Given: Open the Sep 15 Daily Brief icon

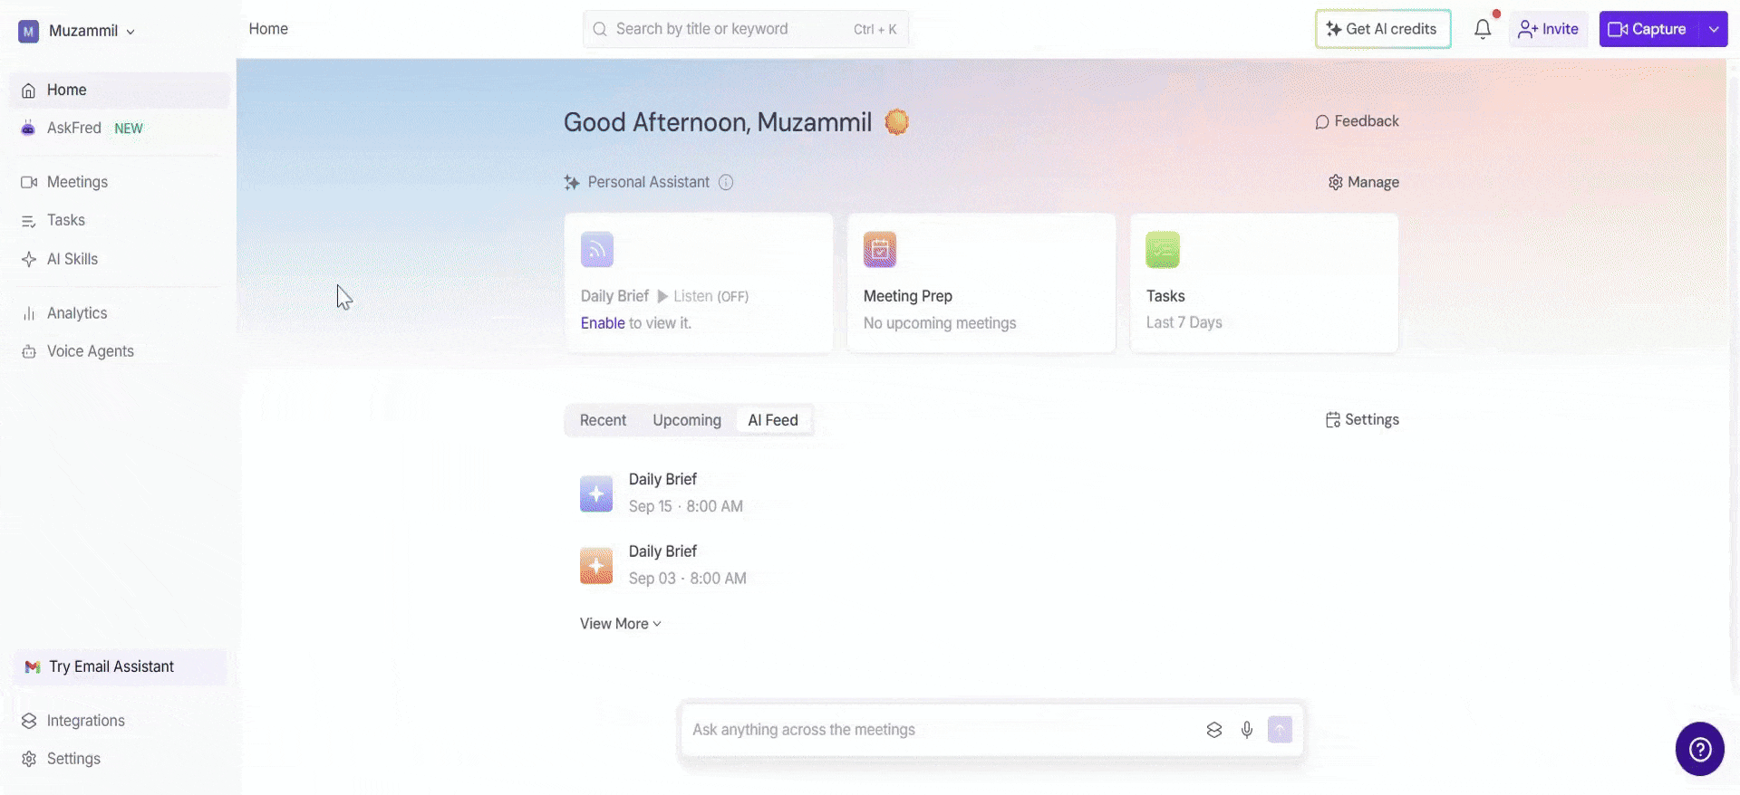Looking at the screenshot, I should [x=596, y=493].
